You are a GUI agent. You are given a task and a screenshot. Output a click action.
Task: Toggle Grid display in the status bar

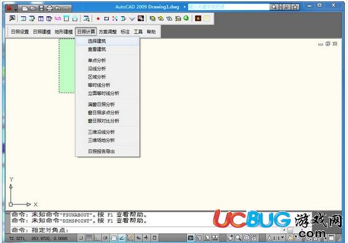coord(89,238)
